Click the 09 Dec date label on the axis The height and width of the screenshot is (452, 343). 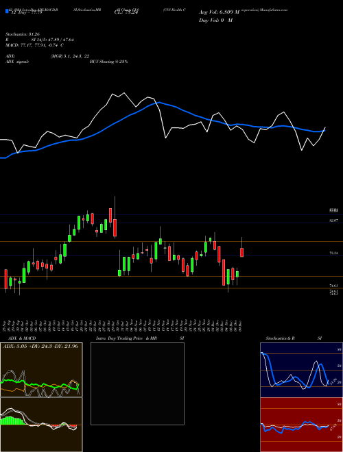pos(240,325)
